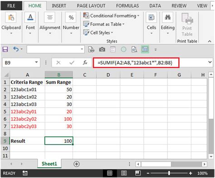Screen dimensions: 215x178
Task: Open the Alignment group icon
Action: click(50, 18)
